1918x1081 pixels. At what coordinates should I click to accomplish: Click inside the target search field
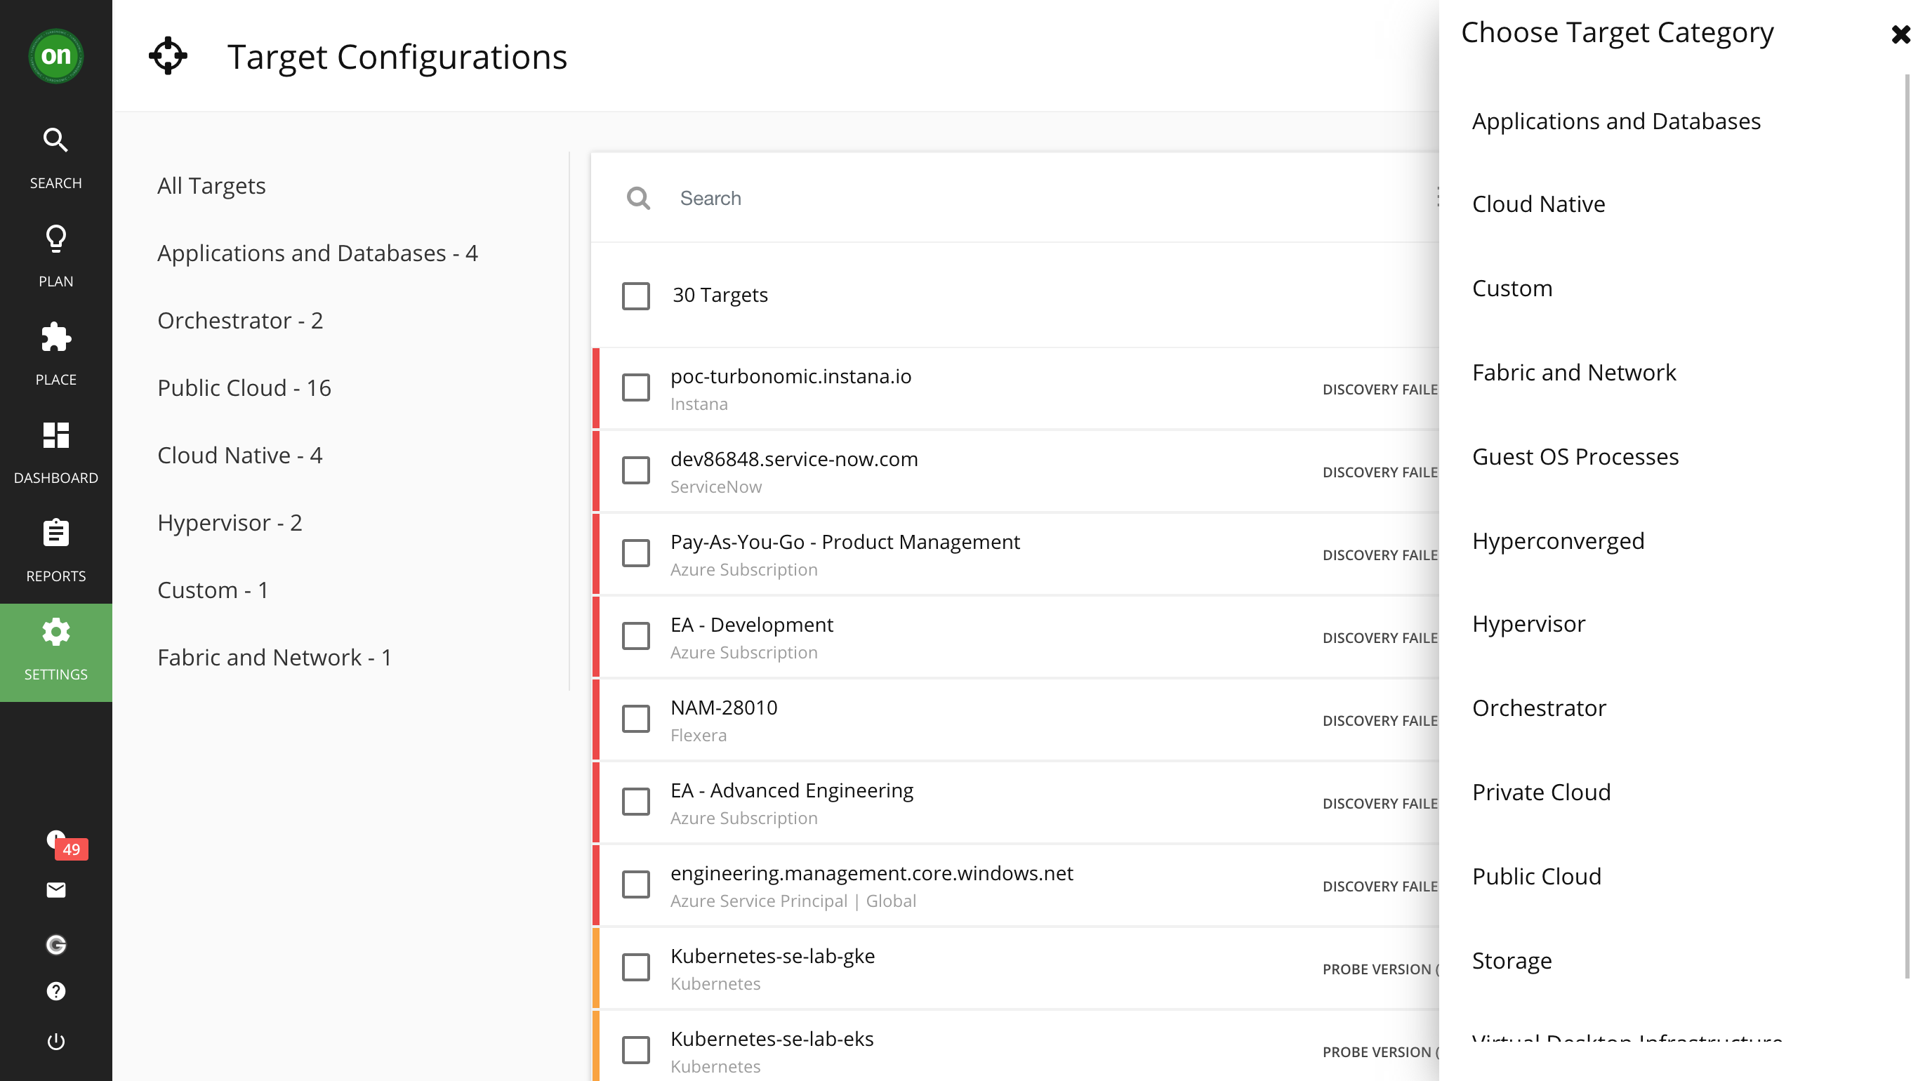[819, 198]
